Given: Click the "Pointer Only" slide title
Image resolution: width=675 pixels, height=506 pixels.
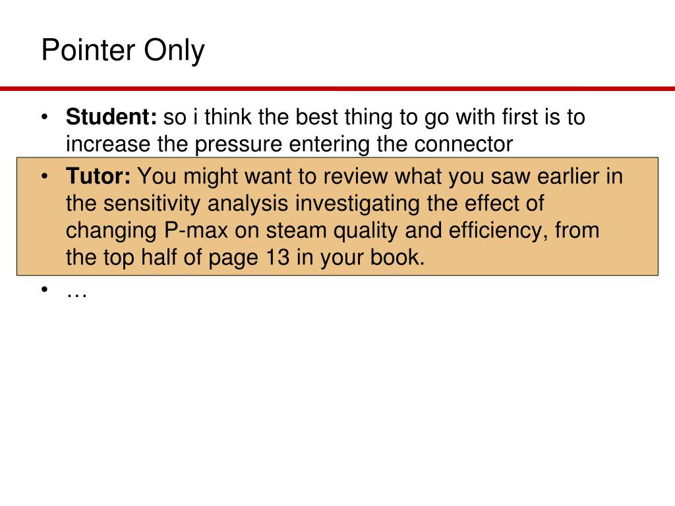Looking at the screenshot, I should pos(123,51).
